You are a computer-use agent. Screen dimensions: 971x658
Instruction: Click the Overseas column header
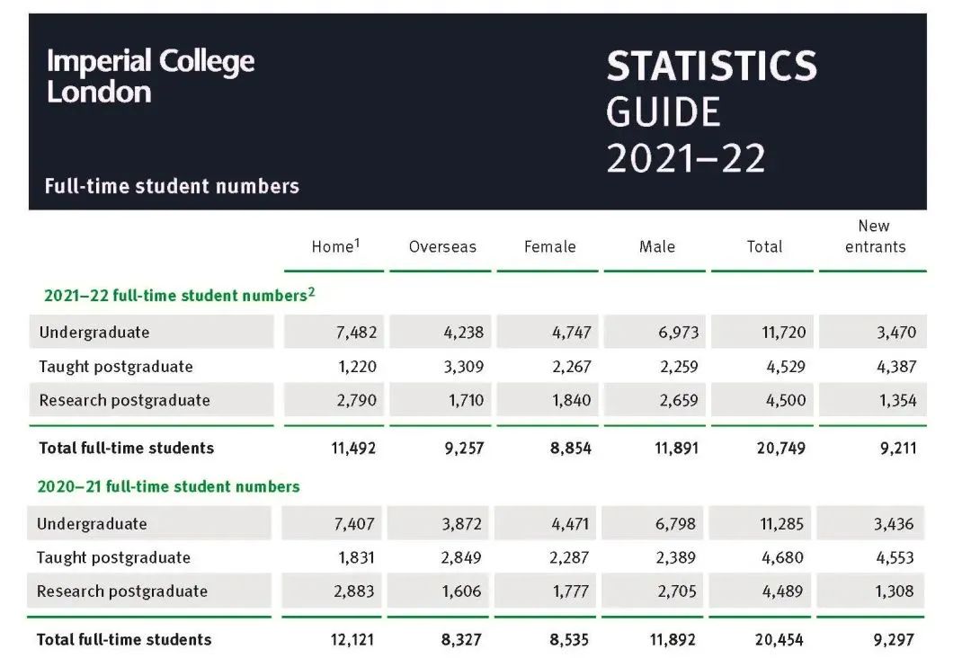442,246
